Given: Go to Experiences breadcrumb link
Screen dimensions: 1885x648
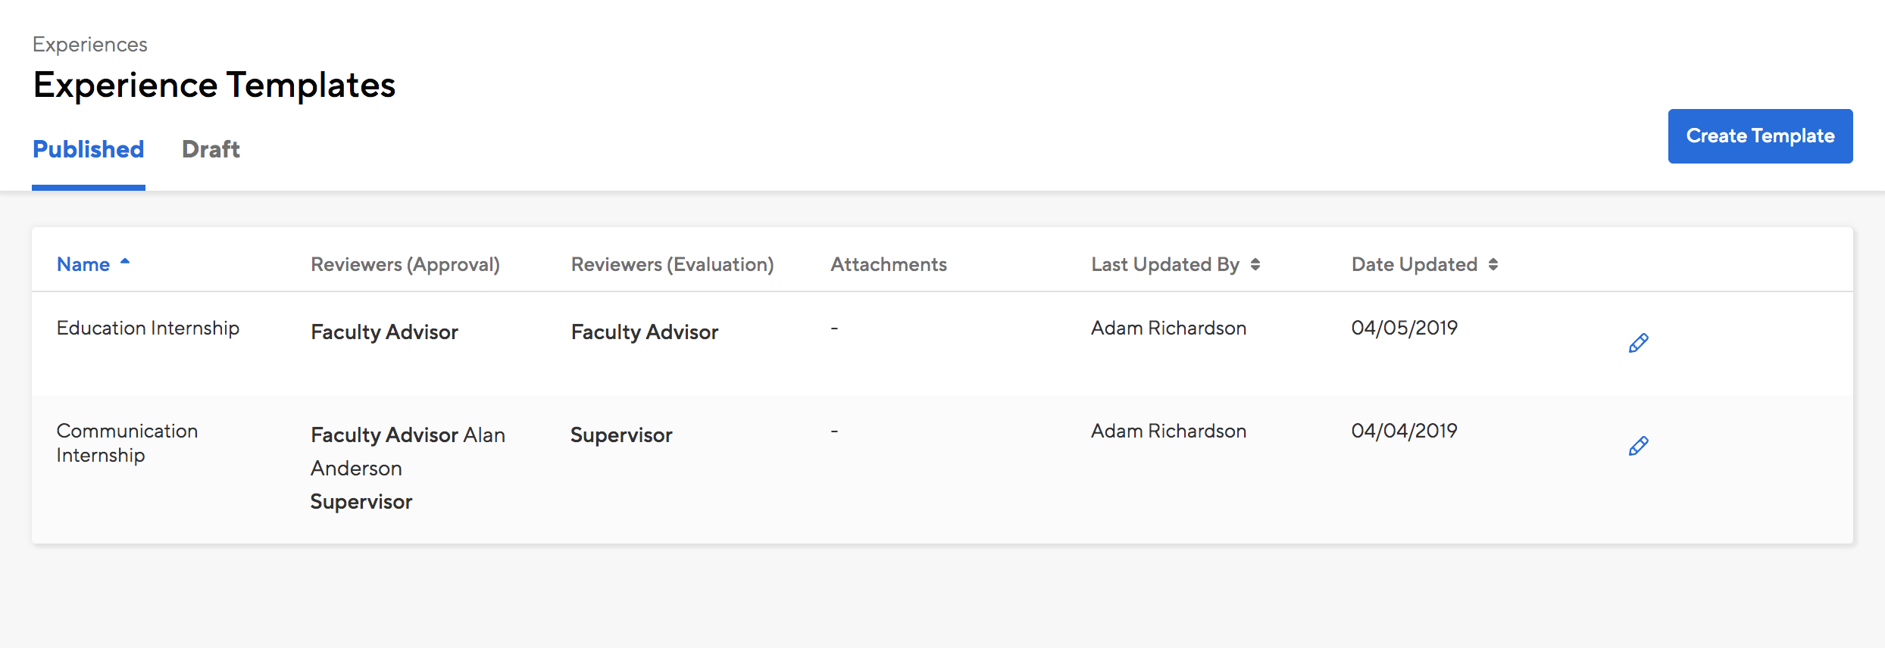Looking at the screenshot, I should coord(90,45).
